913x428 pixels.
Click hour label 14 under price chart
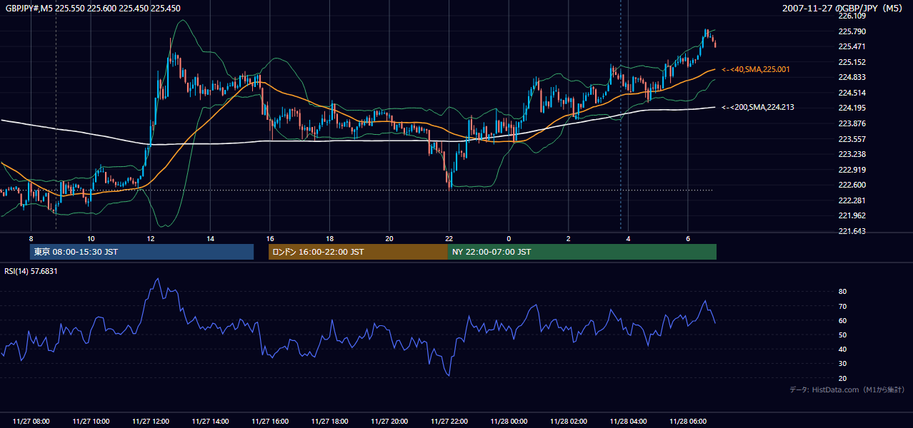point(210,238)
